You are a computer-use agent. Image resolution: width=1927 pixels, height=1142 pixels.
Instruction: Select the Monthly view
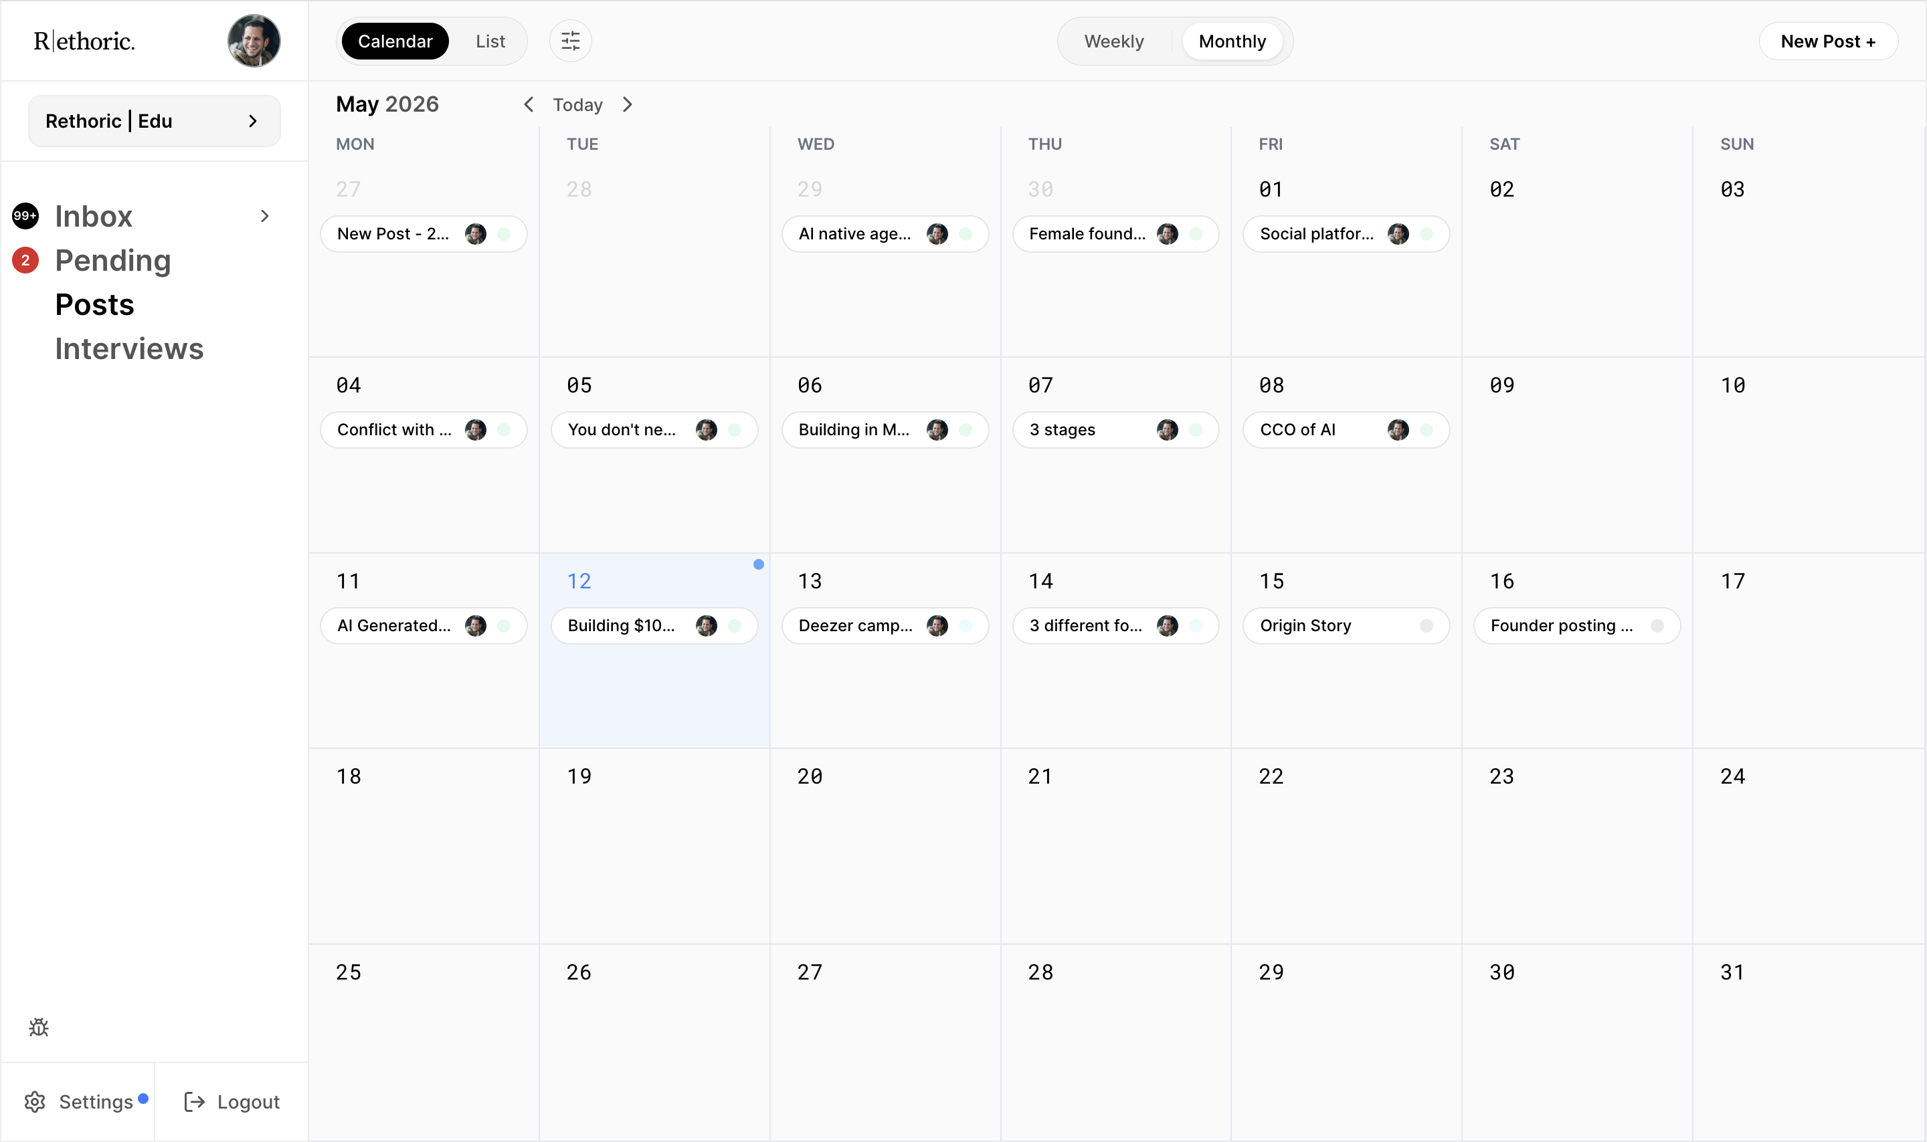[x=1232, y=41]
